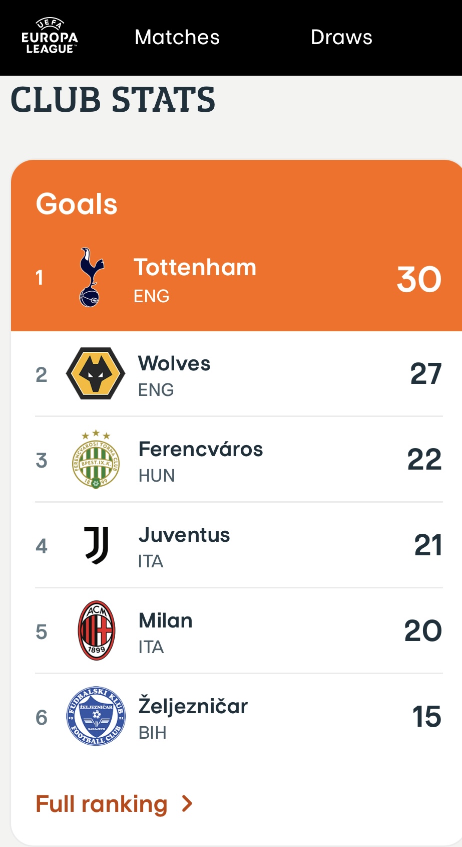Tap the Wolves wolf-head crest
Viewport: 462px width, 847px height.
[96, 373]
